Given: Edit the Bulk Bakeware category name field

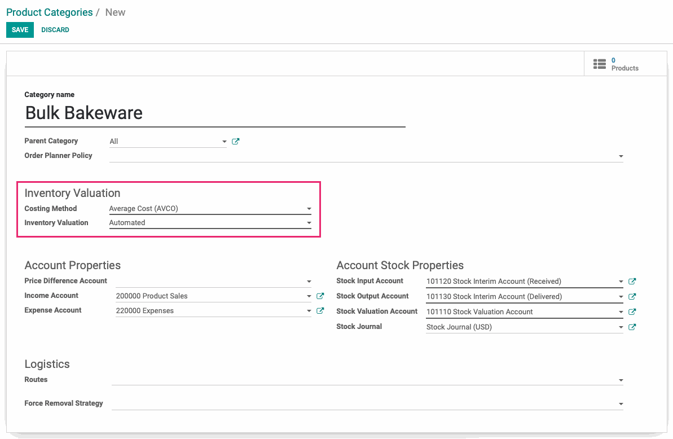Looking at the screenshot, I should click(x=214, y=113).
